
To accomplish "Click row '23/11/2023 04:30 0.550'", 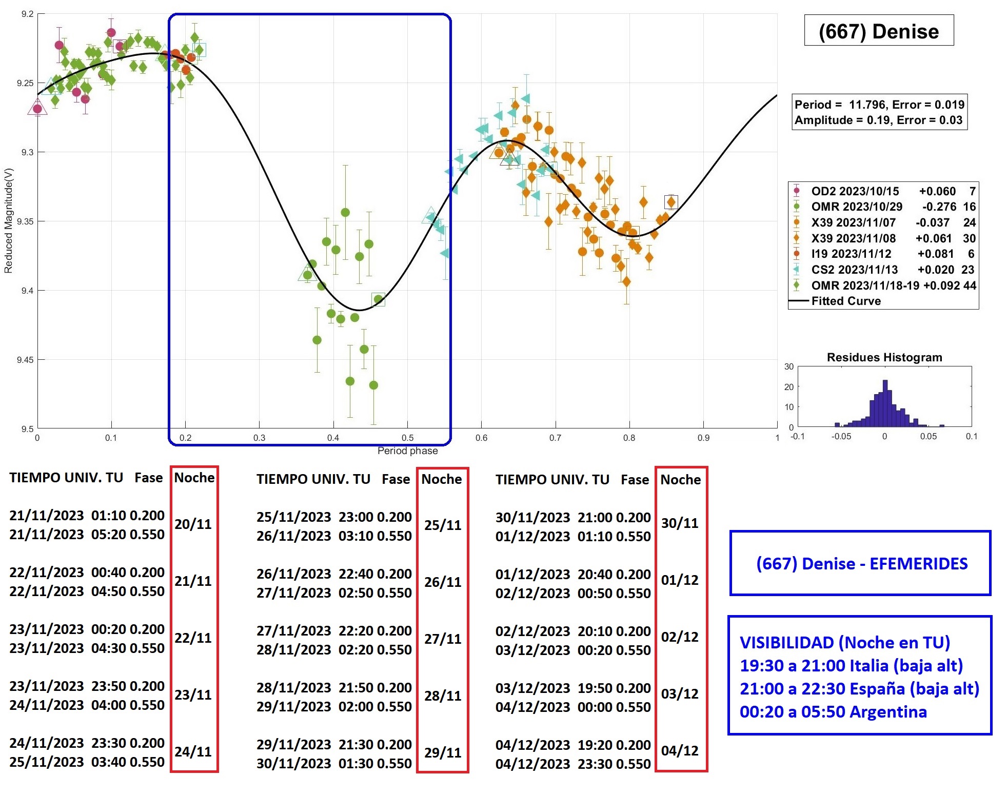I will coord(87,648).
